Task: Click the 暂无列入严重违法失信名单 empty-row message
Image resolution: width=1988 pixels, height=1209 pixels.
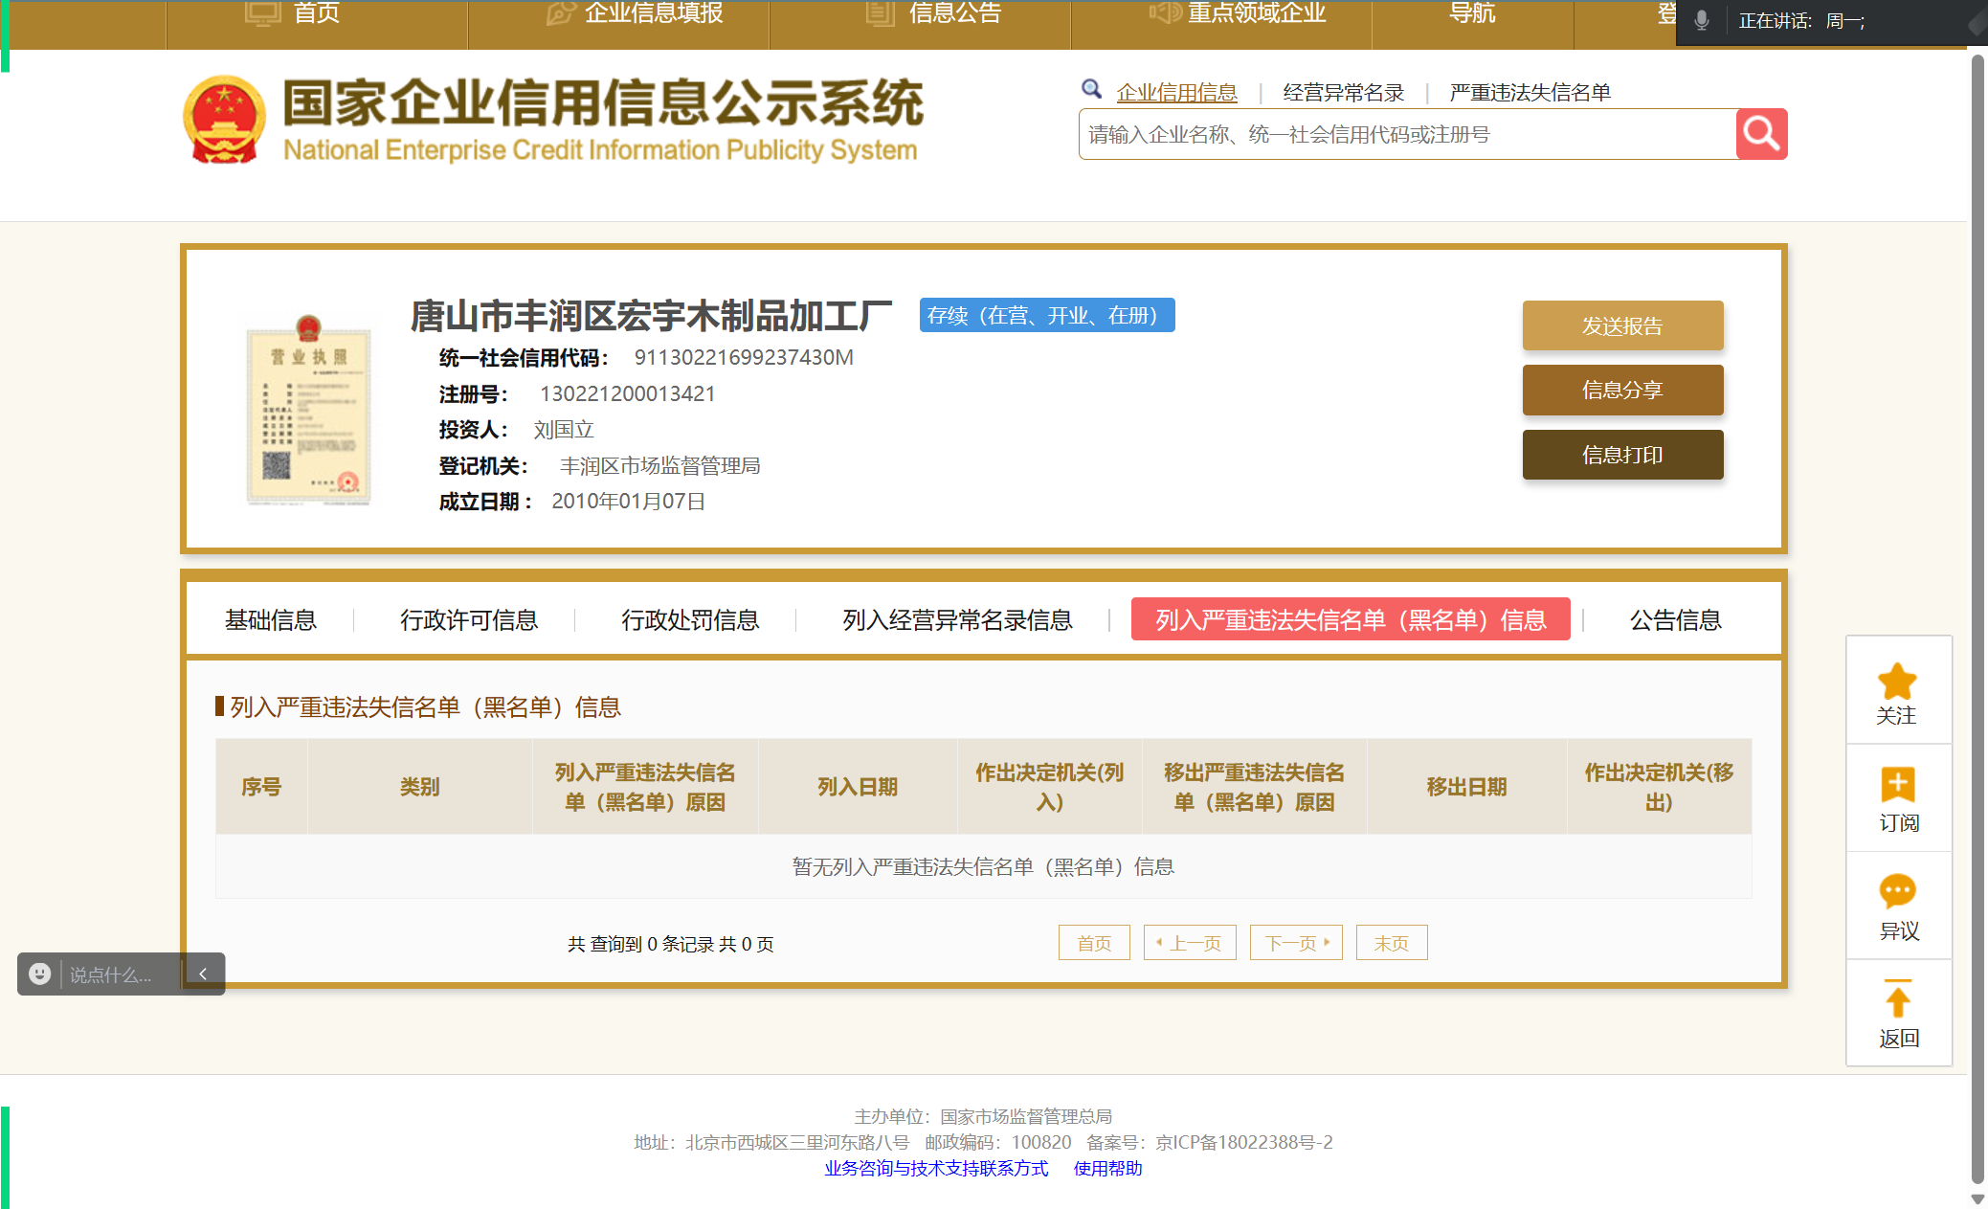Action: [x=983, y=866]
